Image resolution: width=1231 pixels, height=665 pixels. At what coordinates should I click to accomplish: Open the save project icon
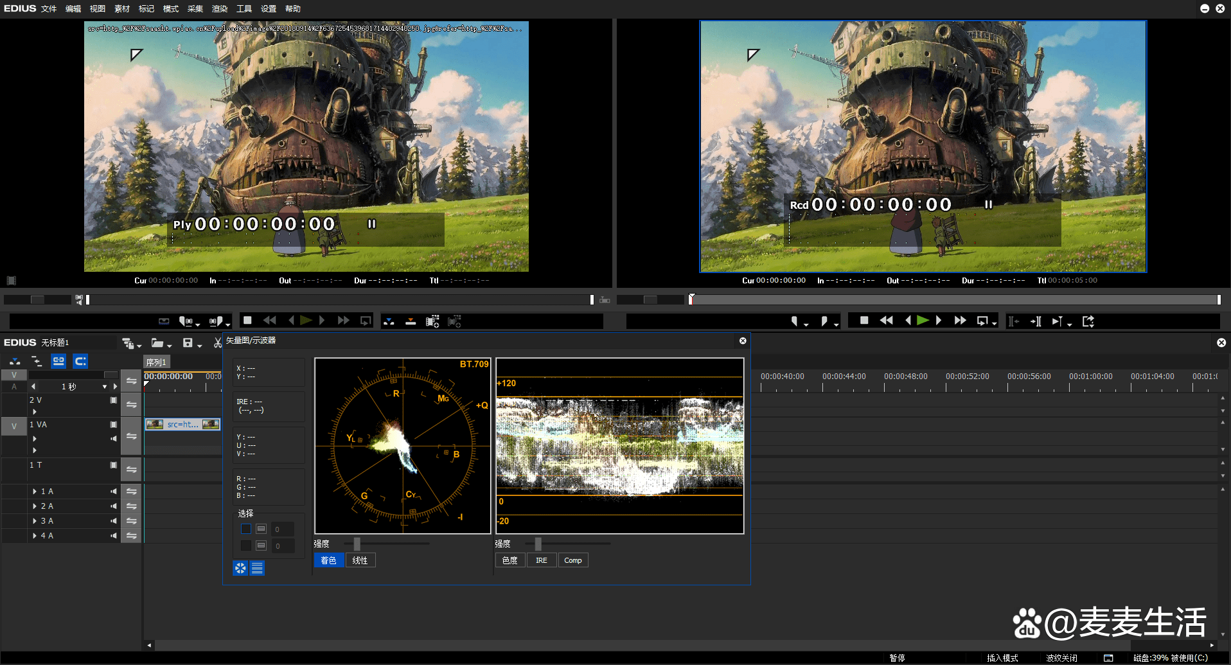coord(188,343)
